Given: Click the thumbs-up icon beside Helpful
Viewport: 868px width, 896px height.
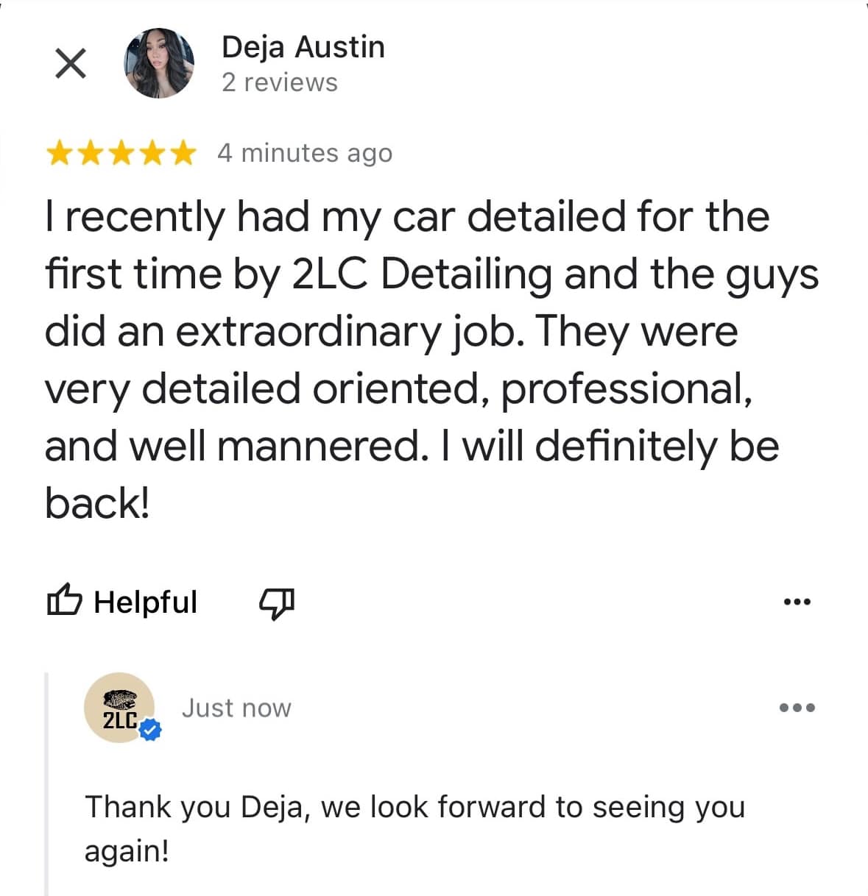Looking at the screenshot, I should click(x=63, y=601).
